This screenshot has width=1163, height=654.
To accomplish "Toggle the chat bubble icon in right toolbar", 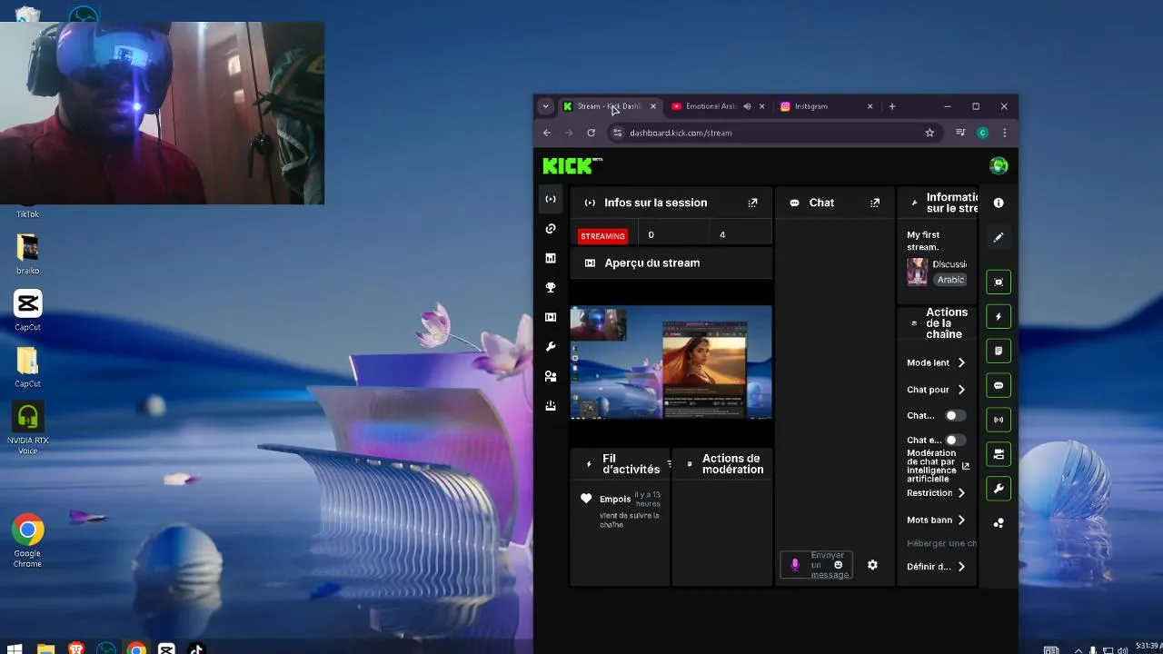I will click(999, 385).
